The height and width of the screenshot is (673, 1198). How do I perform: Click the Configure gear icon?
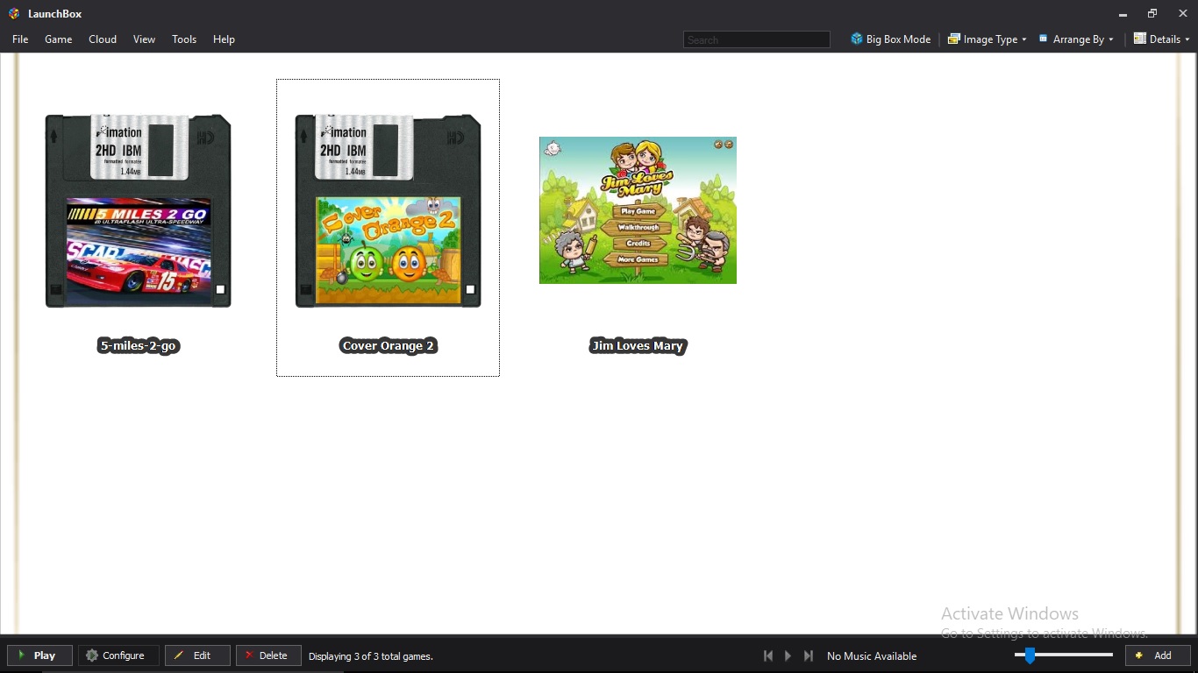pos(92,655)
